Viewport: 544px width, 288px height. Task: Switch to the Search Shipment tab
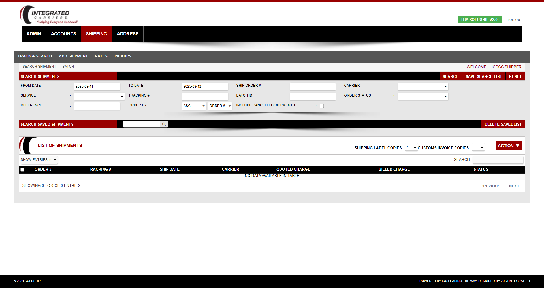click(39, 67)
